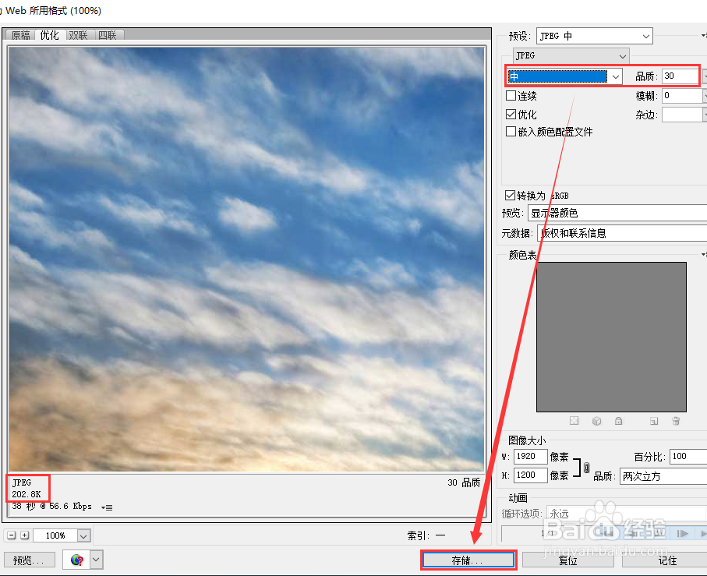This screenshot has height=576, width=707.
Task: Click the H height field showing 1200
Action: pos(530,475)
